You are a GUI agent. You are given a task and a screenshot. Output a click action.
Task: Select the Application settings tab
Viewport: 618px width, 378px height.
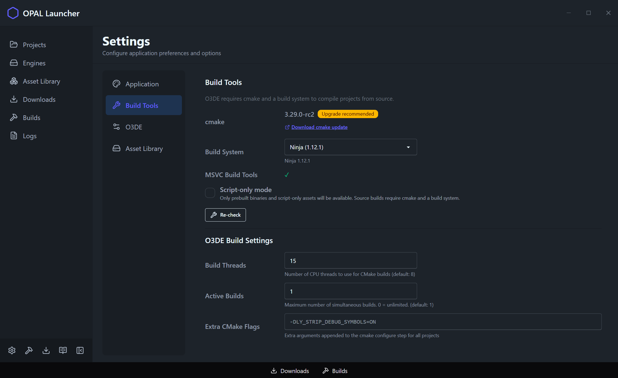(x=144, y=84)
